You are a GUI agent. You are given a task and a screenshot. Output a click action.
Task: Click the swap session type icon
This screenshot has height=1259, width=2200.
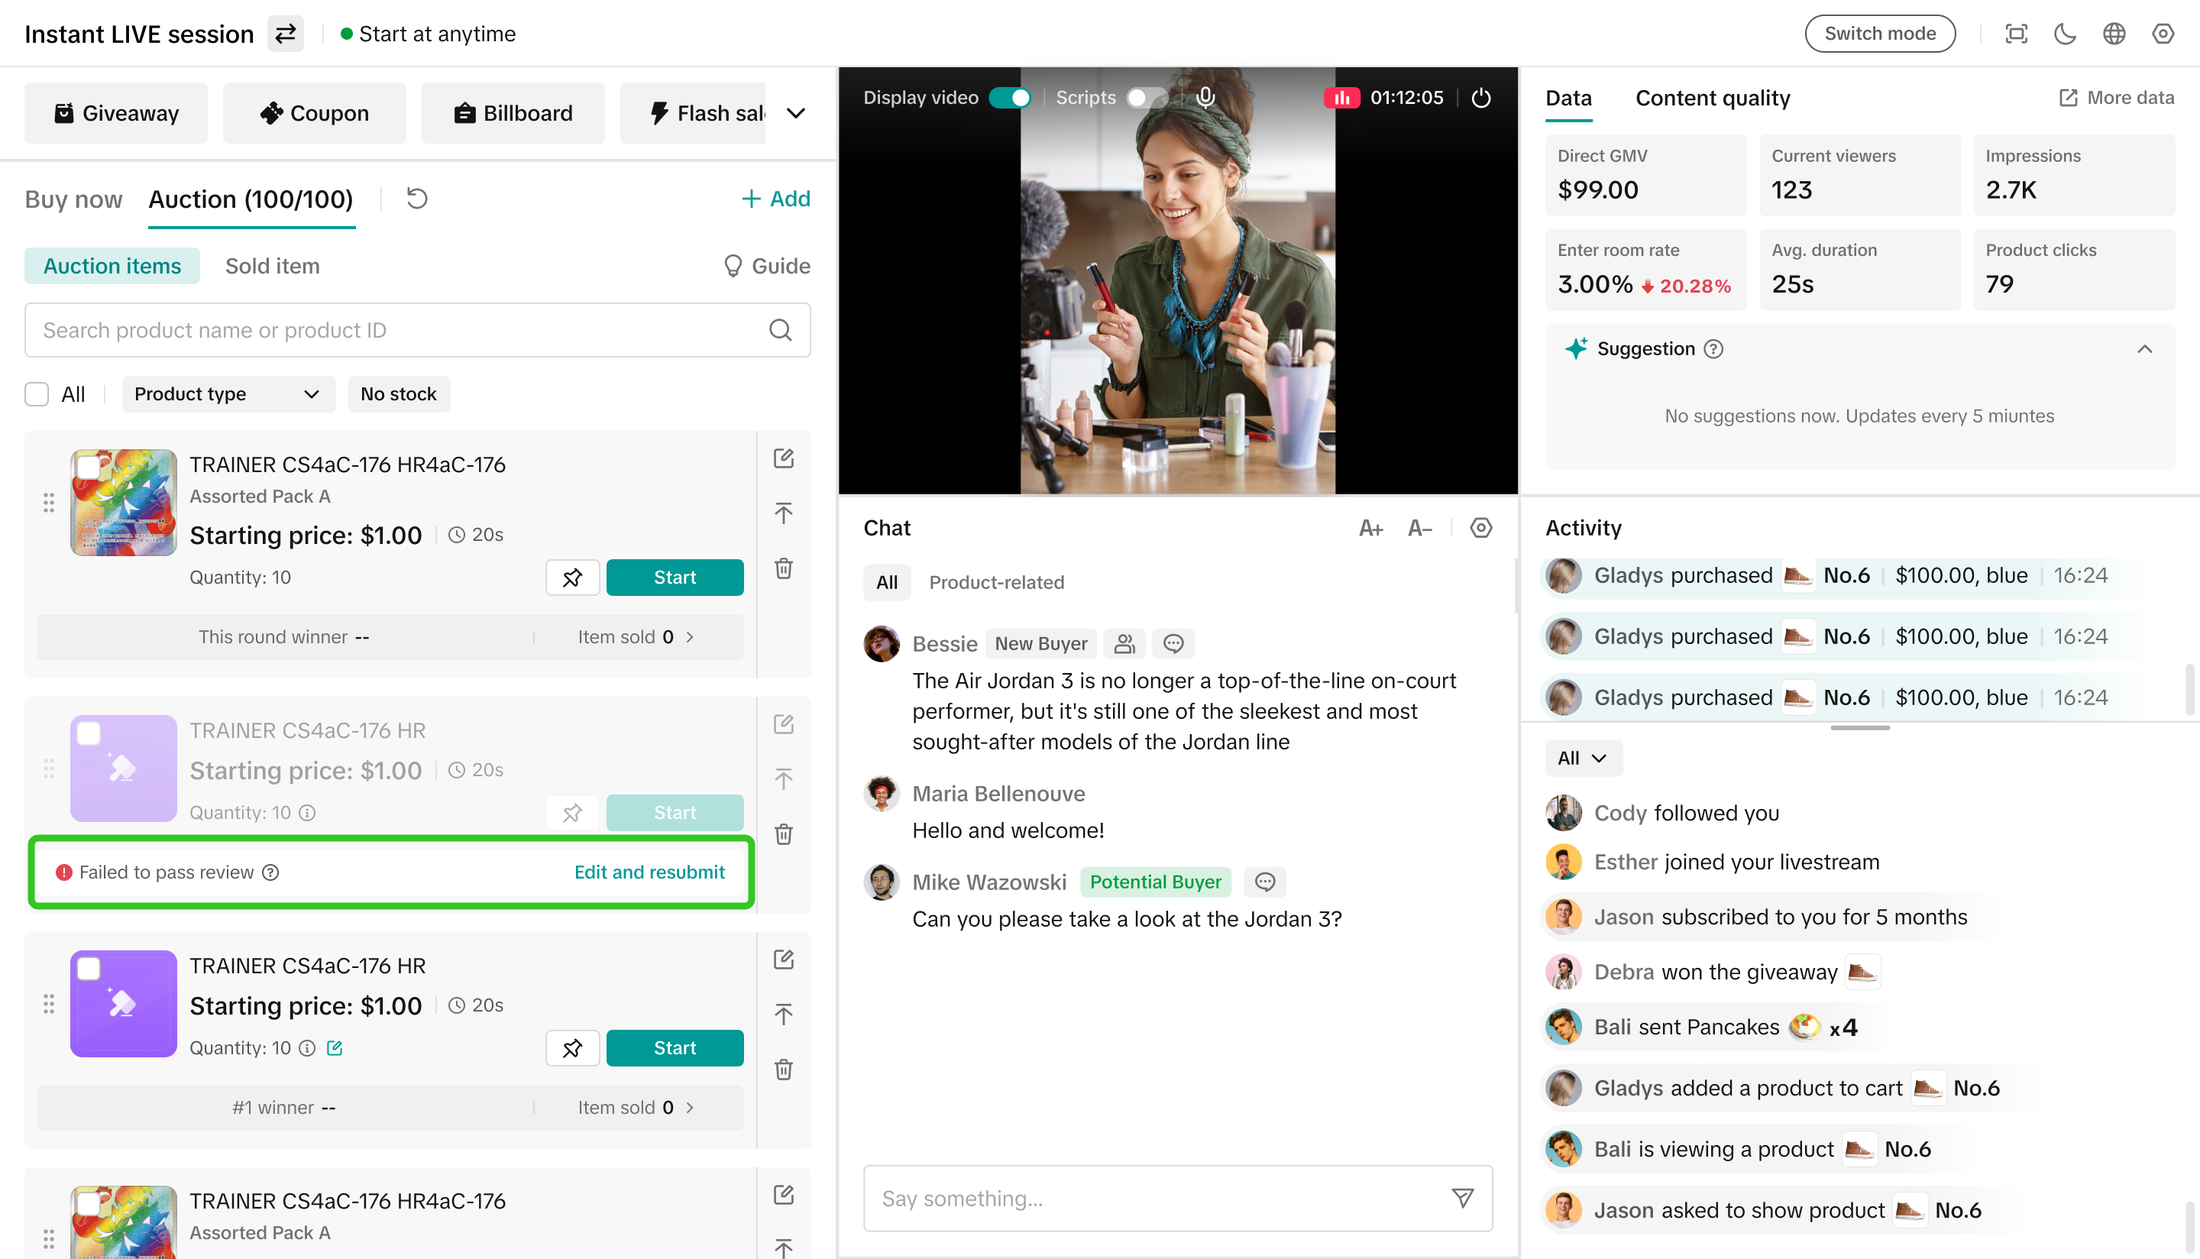click(x=285, y=34)
